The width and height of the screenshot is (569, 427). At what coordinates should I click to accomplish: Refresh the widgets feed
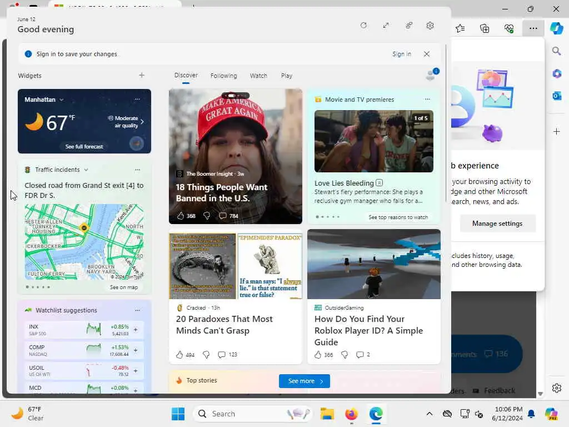tap(363, 26)
